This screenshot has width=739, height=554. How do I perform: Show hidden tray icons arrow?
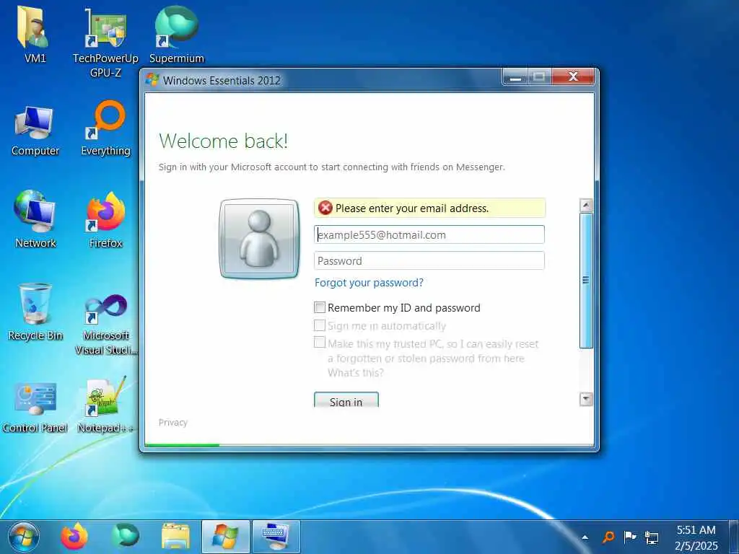(585, 537)
